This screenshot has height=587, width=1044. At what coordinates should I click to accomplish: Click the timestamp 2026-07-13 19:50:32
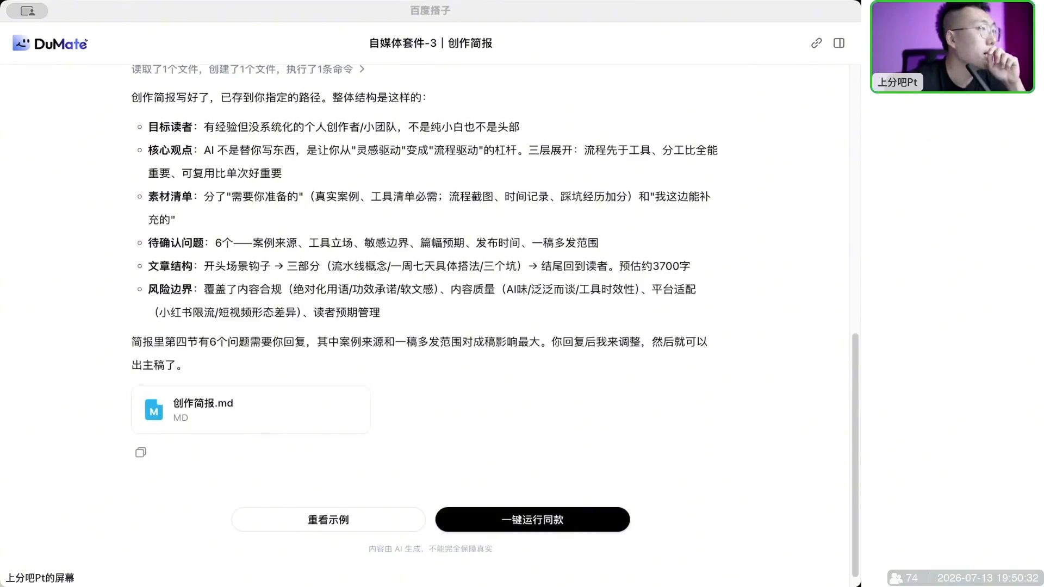[x=987, y=578]
